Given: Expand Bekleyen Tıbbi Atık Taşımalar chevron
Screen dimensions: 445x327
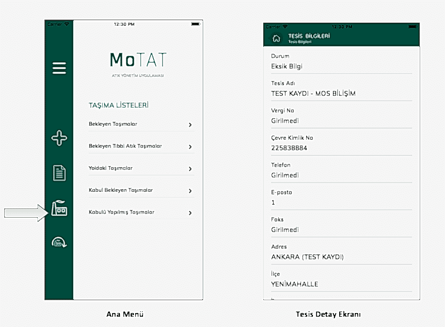Looking at the screenshot, I should tap(190, 147).
